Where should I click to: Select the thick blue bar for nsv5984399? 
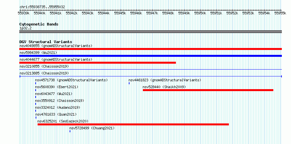point(150,56)
